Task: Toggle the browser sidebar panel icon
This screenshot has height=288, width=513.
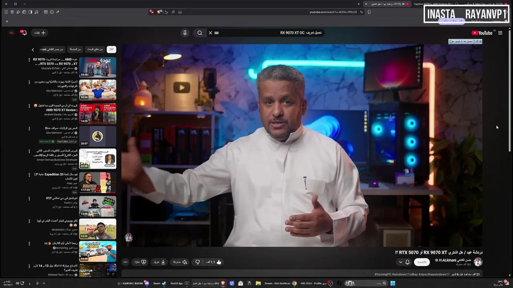Action: (x=30, y=12)
